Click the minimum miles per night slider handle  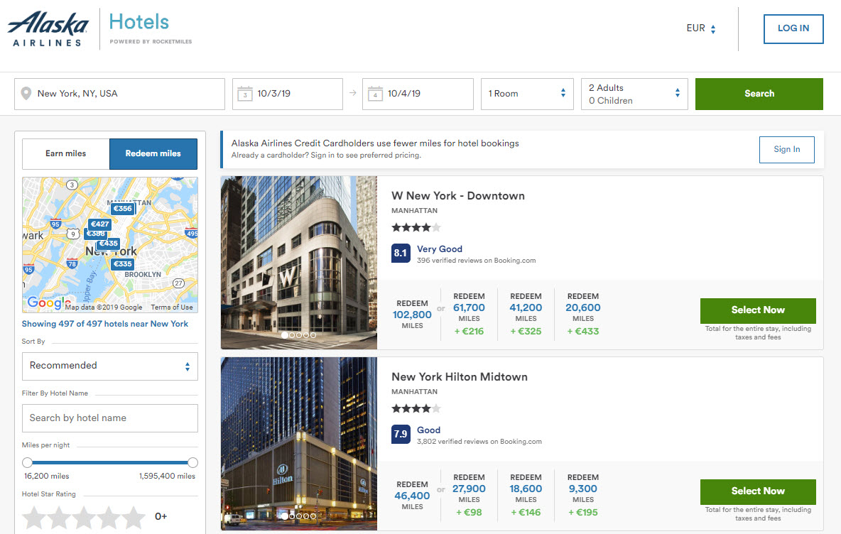[28, 463]
